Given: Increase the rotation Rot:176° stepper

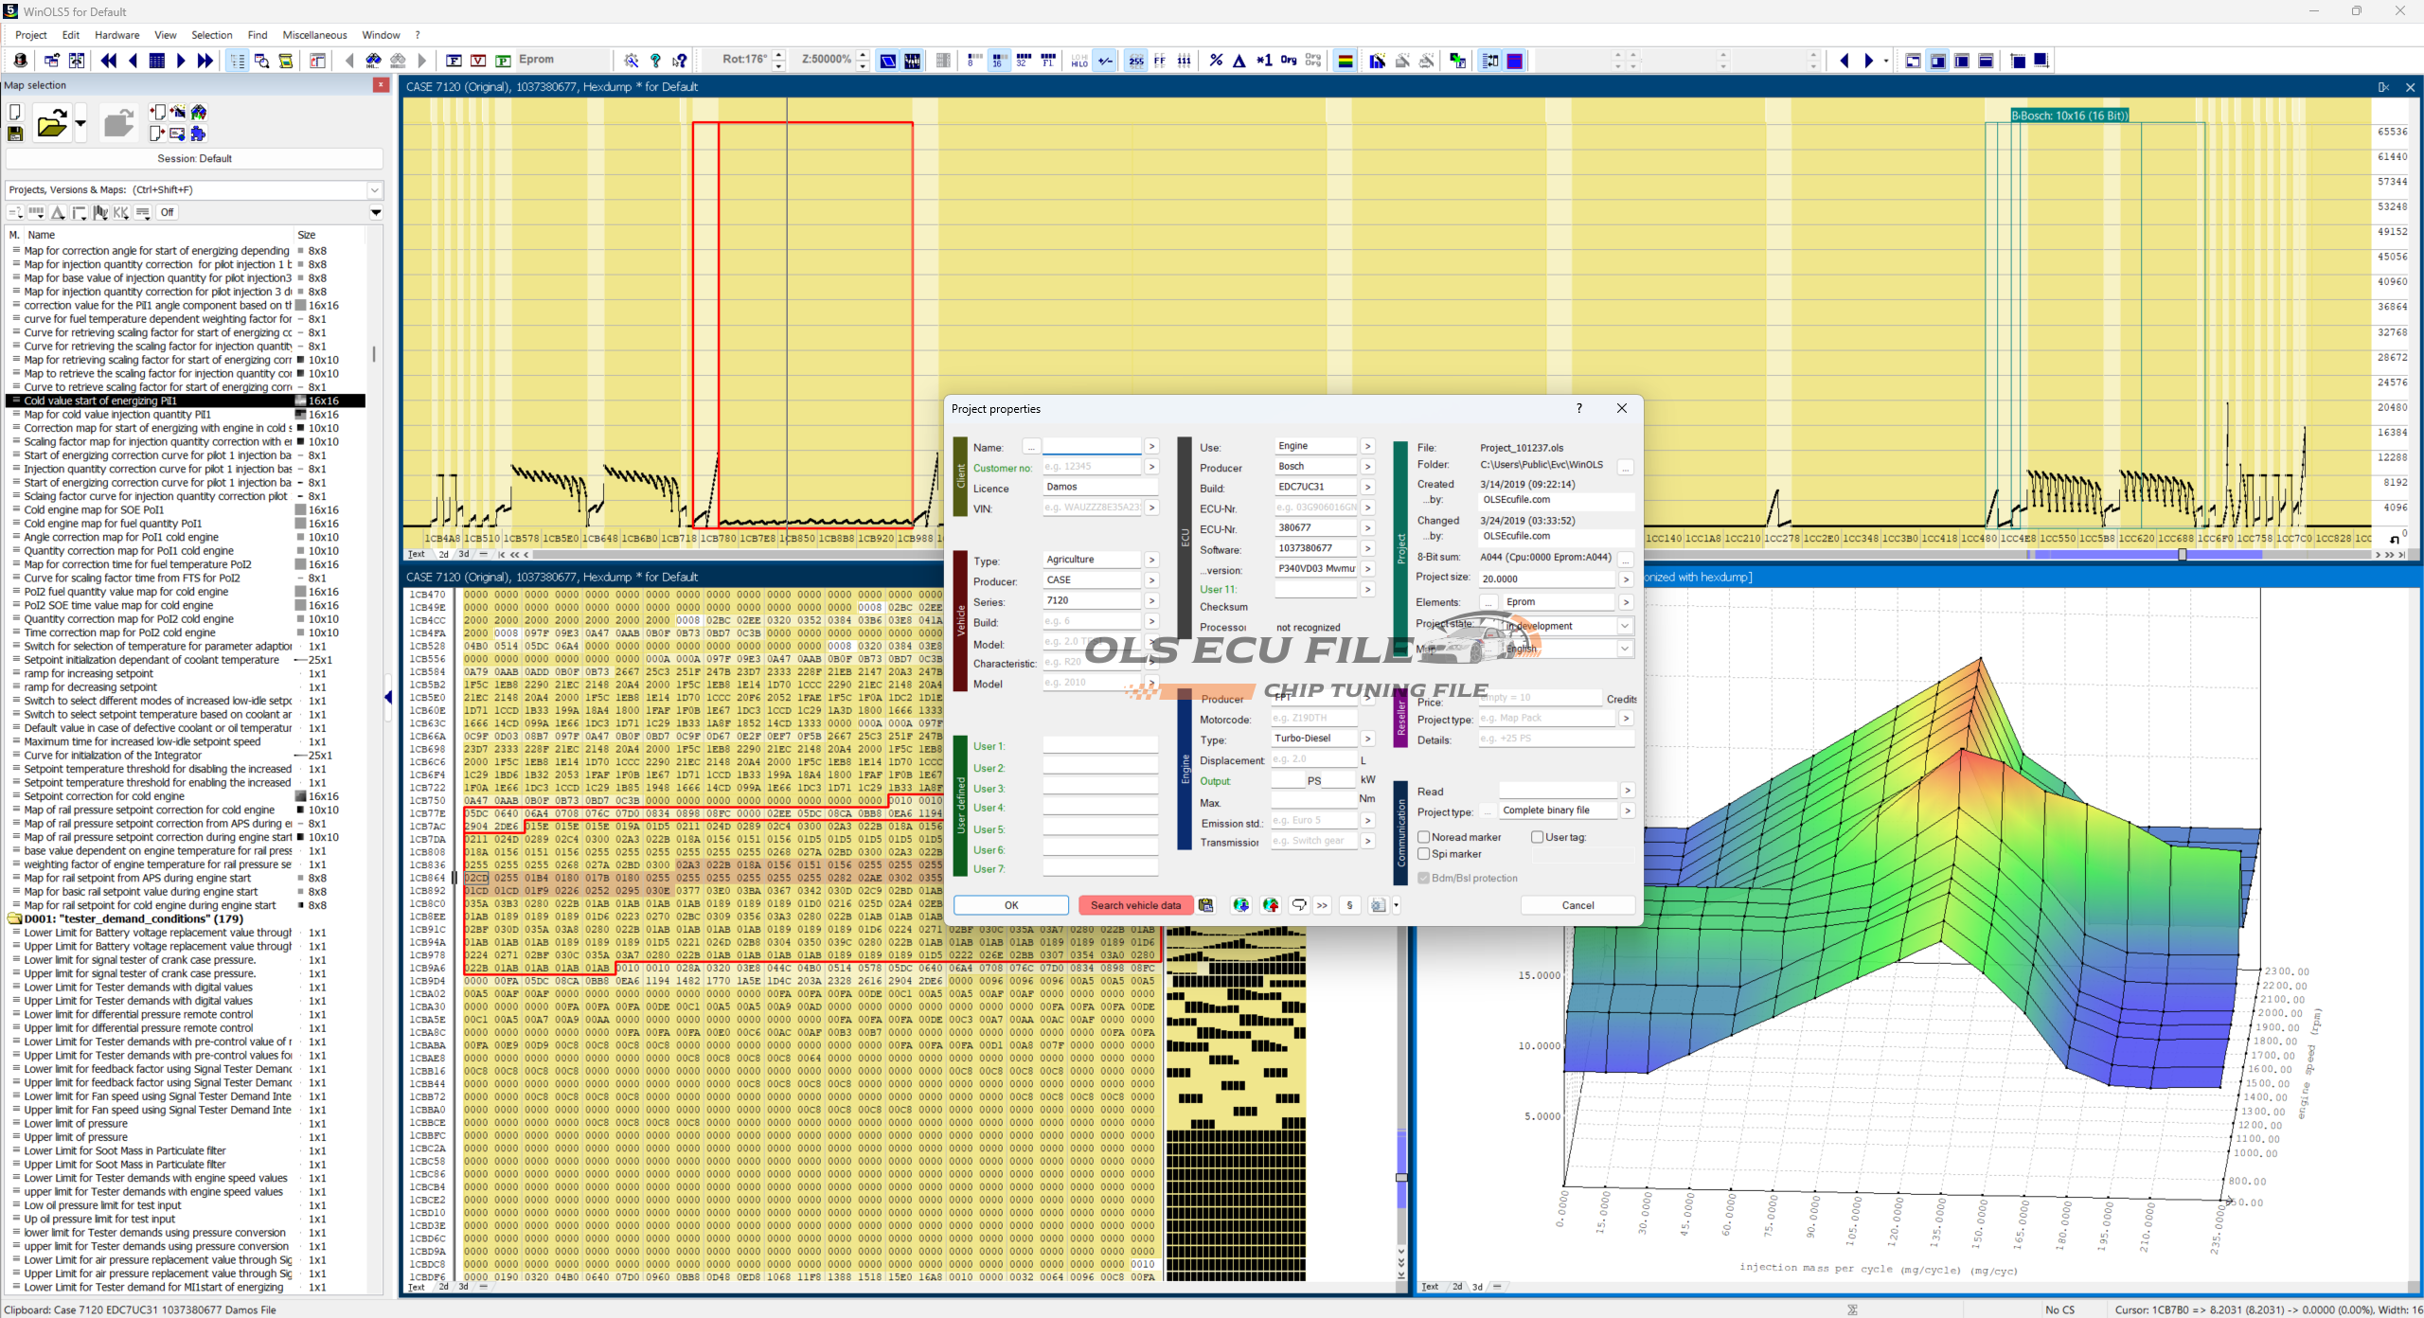Looking at the screenshot, I should (778, 54).
